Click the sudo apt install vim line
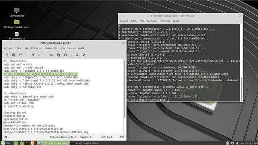 point(19,103)
